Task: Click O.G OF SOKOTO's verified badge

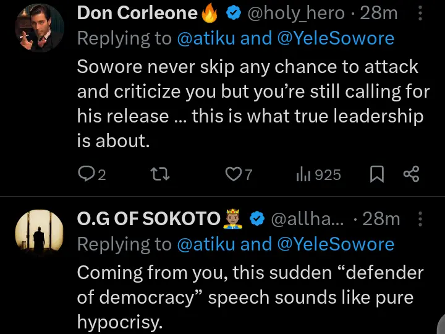Action: coord(256,219)
